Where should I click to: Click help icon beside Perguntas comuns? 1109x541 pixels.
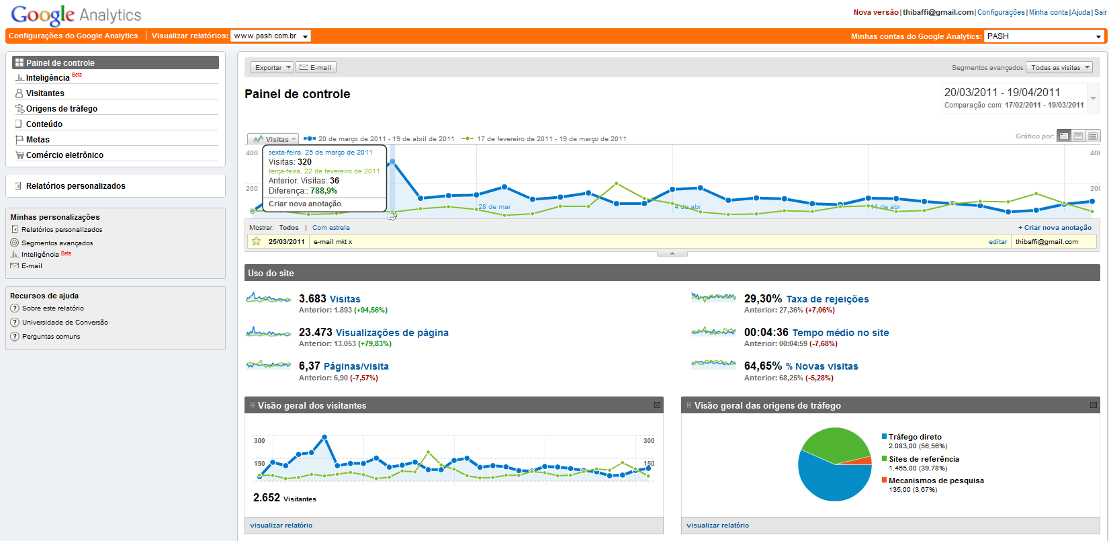tap(15, 337)
